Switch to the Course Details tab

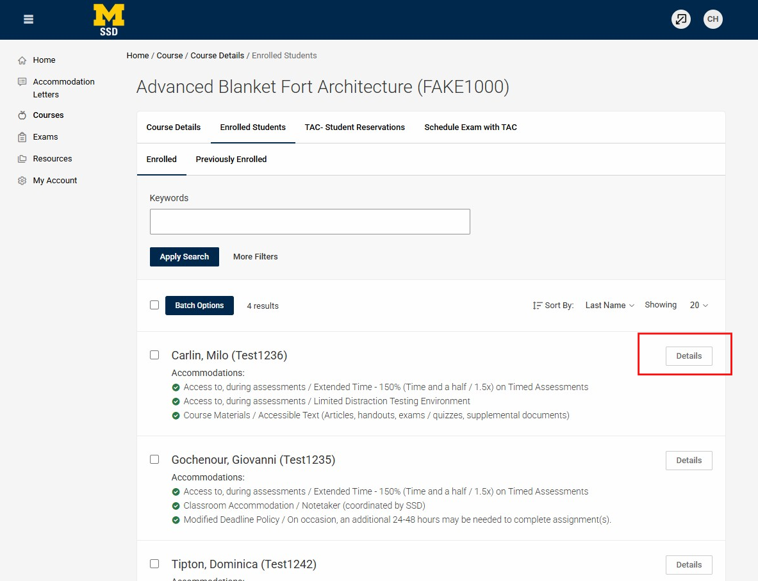coord(174,127)
